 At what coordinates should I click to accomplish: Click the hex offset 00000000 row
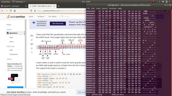(x=121, y=11)
